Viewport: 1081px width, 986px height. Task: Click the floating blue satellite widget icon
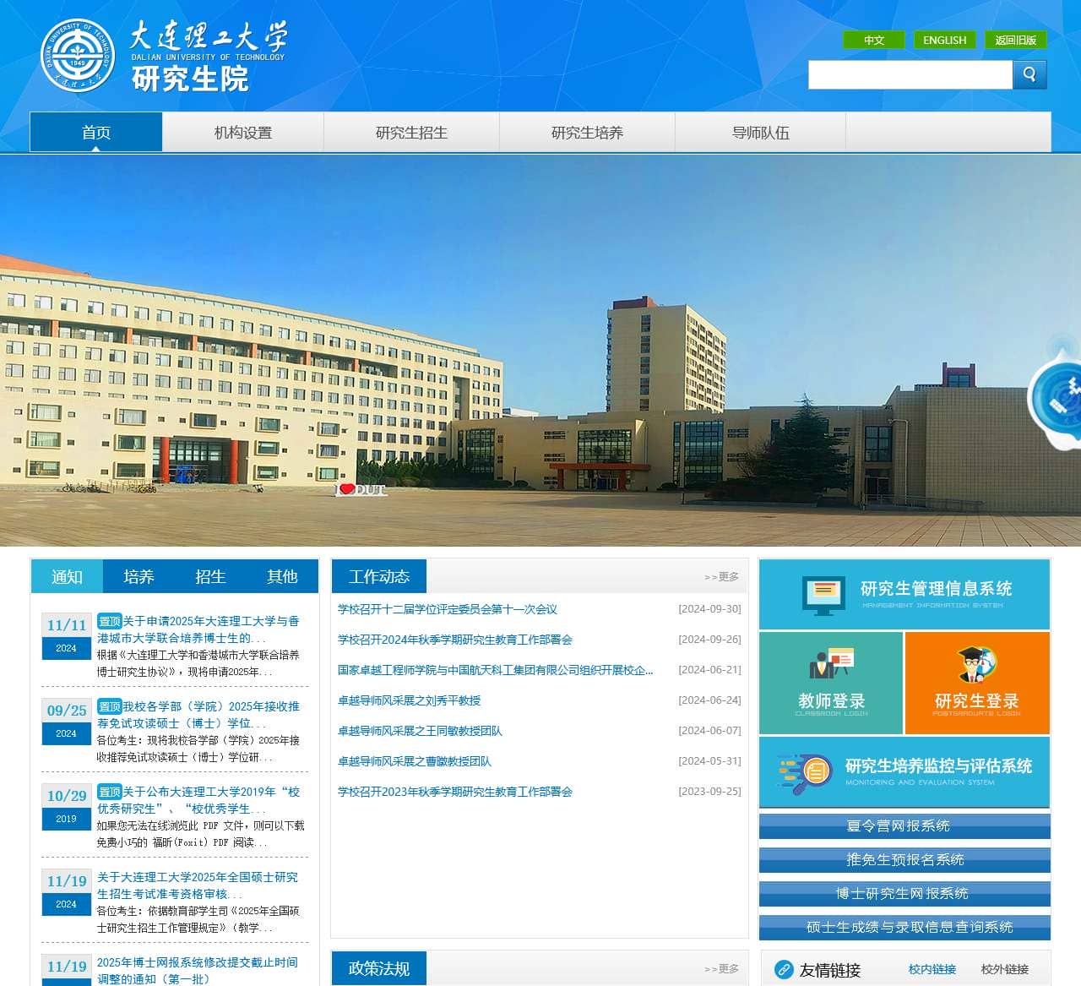(x=1056, y=397)
